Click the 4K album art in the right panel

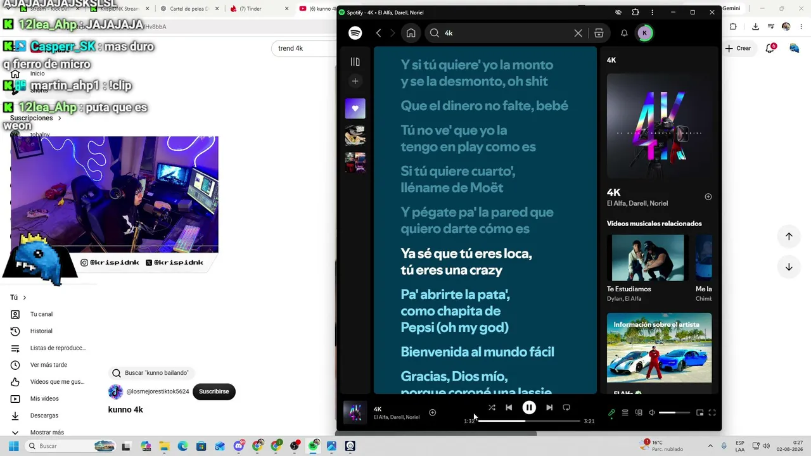[x=659, y=126]
